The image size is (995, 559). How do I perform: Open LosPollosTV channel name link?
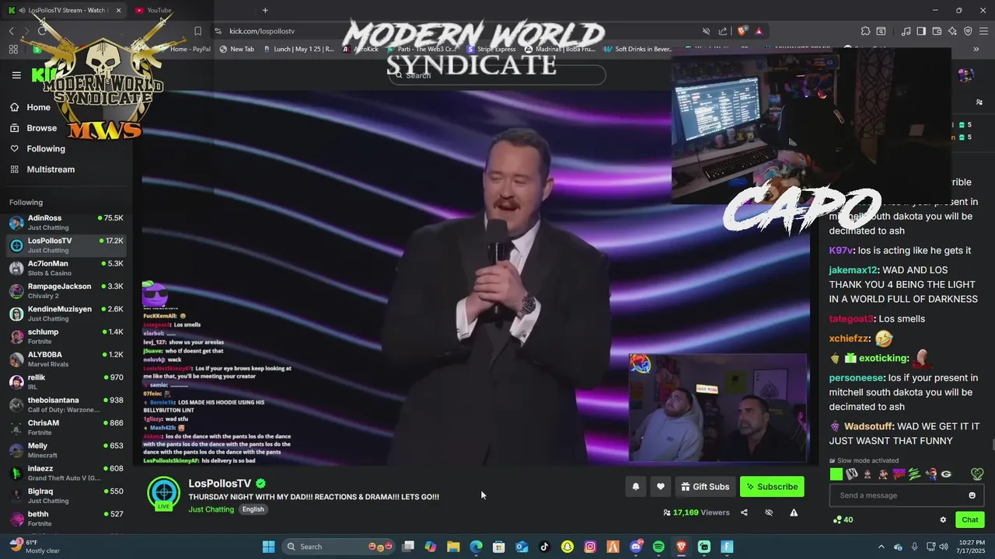pos(220,483)
